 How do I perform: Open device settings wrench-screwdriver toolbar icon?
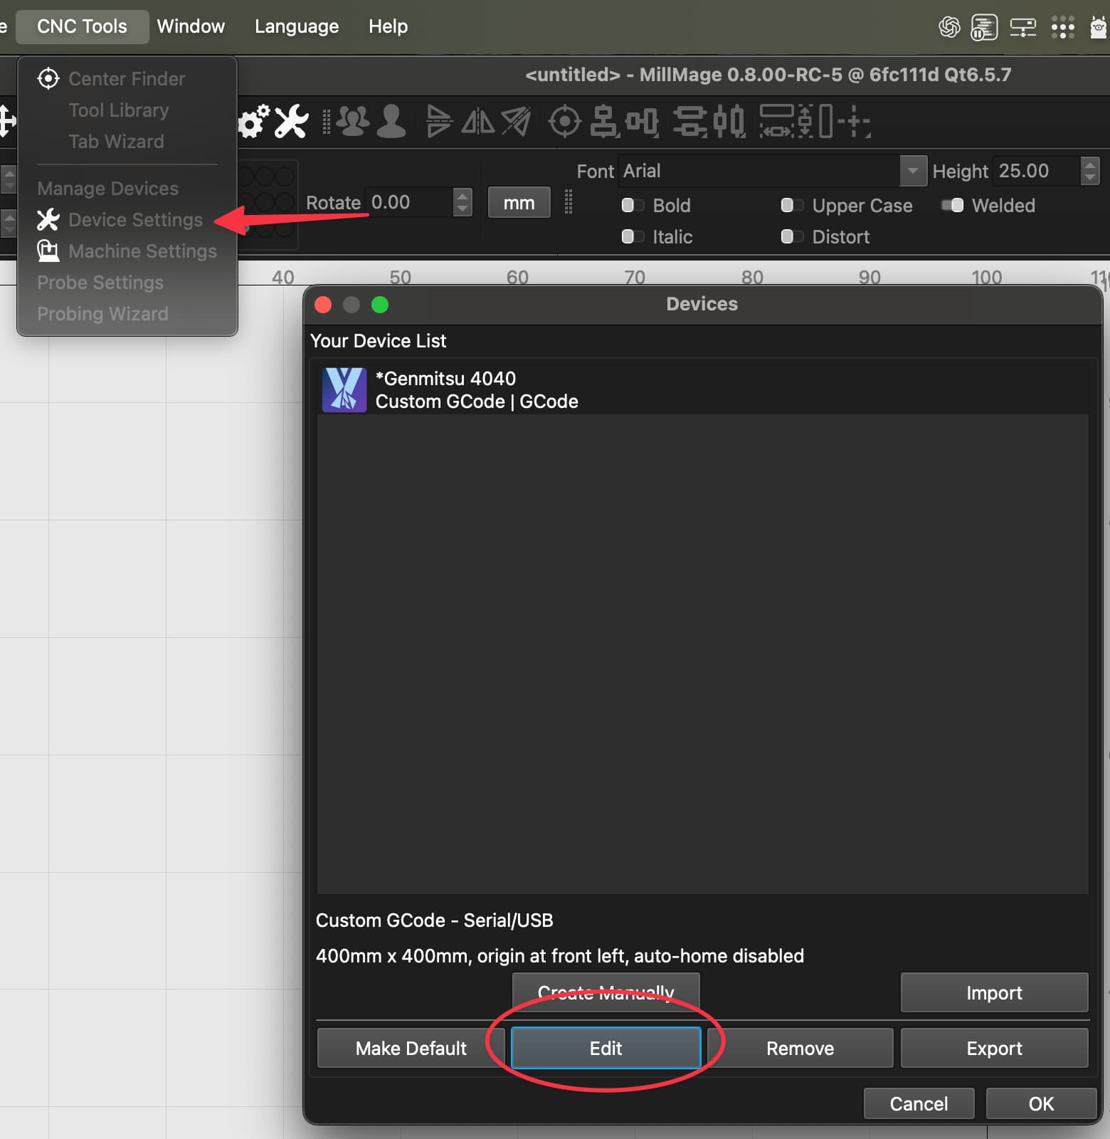pos(292,122)
